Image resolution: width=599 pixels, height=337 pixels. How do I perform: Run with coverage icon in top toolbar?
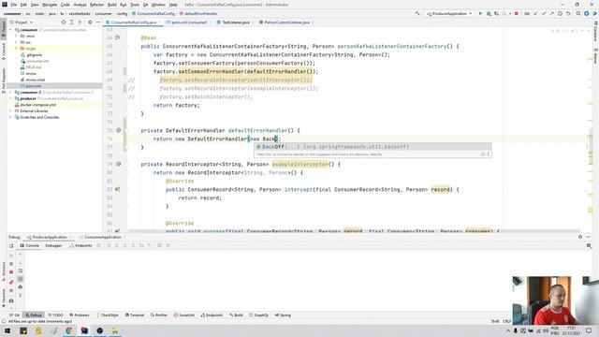point(497,13)
